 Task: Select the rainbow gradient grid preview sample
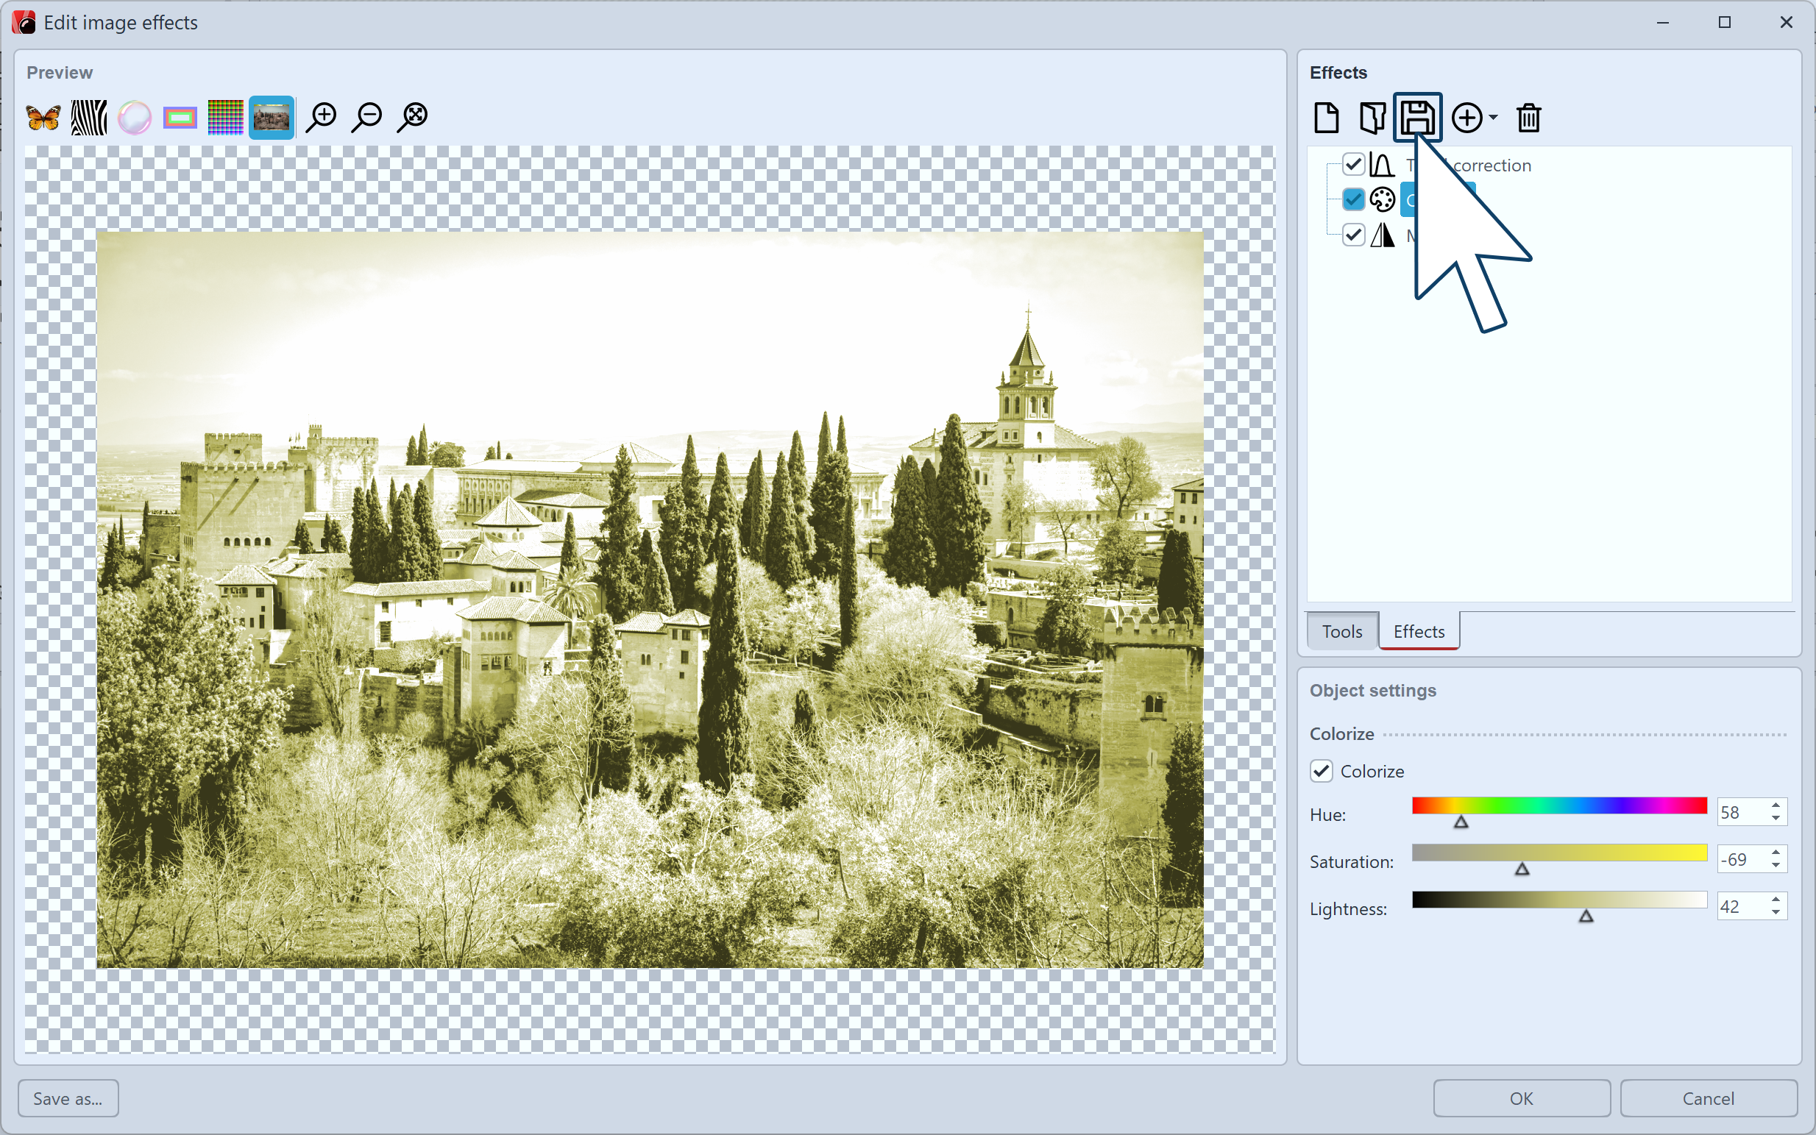tap(225, 116)
